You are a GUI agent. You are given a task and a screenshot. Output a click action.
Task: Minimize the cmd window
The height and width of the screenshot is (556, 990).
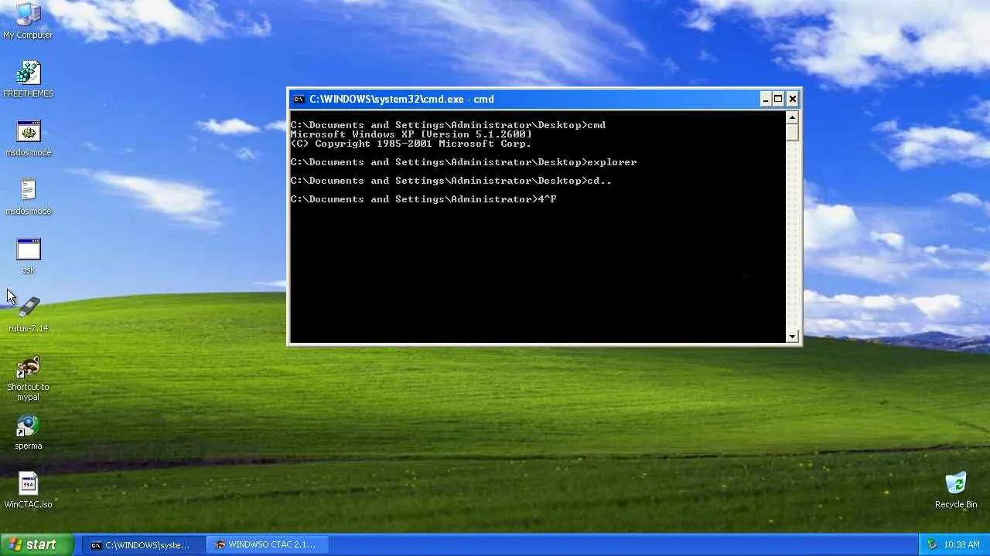(765, 99)
